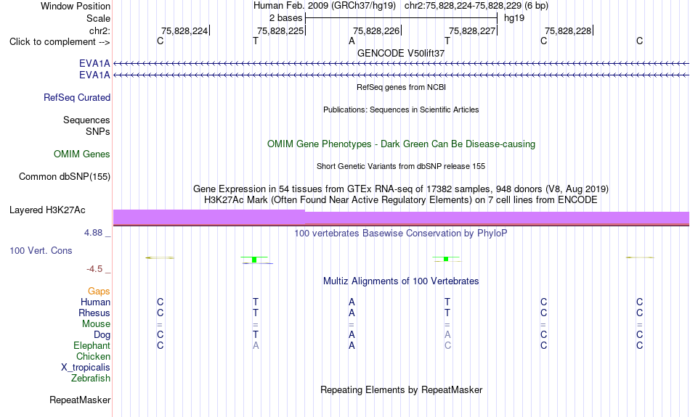690x417 pixels.
Task: Click the GENCODE V50lift37 track title
Action: pyautogui.click(x=401, y=53)
